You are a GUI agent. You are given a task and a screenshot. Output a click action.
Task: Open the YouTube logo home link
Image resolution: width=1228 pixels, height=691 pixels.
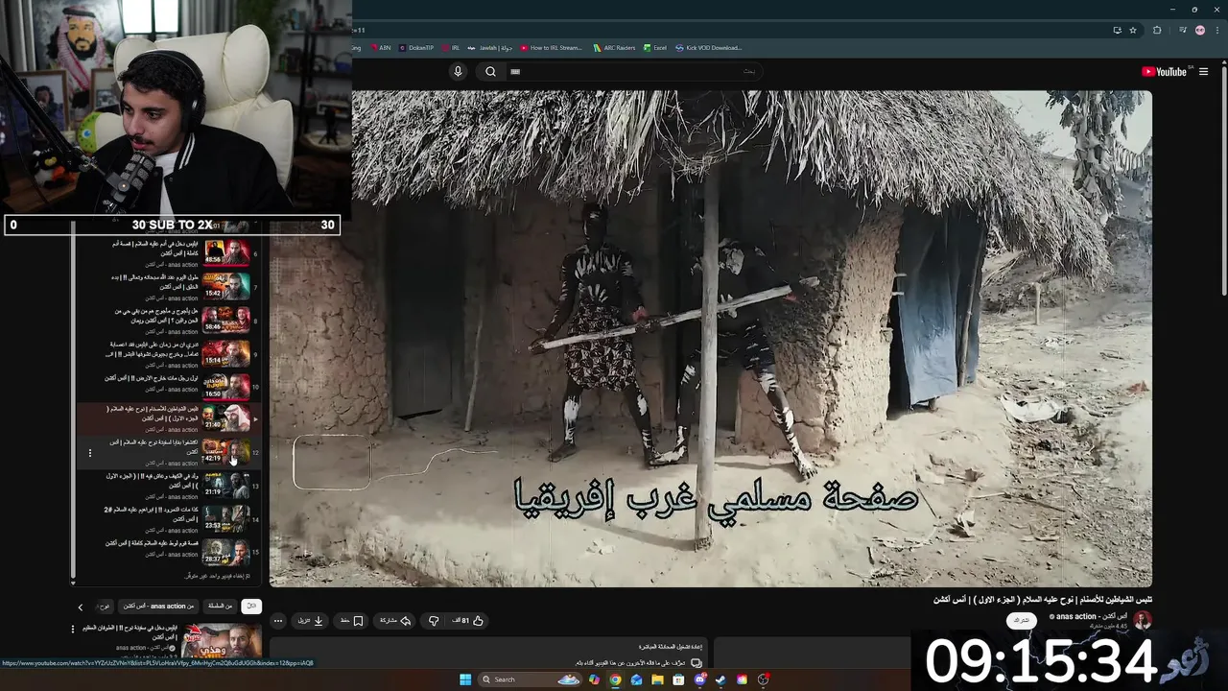click(1167, 71)
